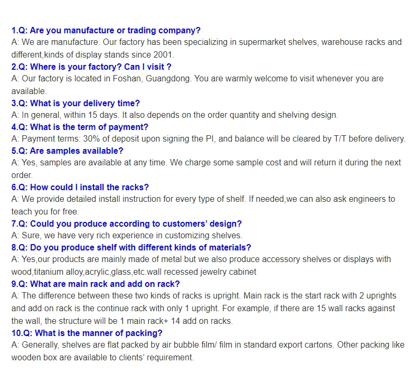Select question 3 about delivery time

pos(75,103)
